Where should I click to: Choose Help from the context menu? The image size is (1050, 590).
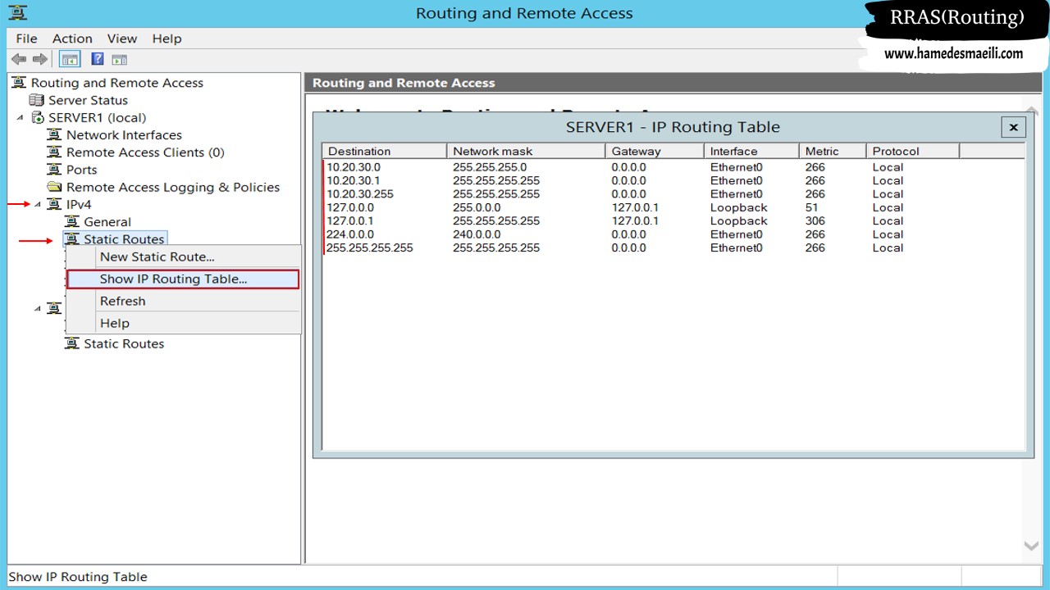[183, 323]
